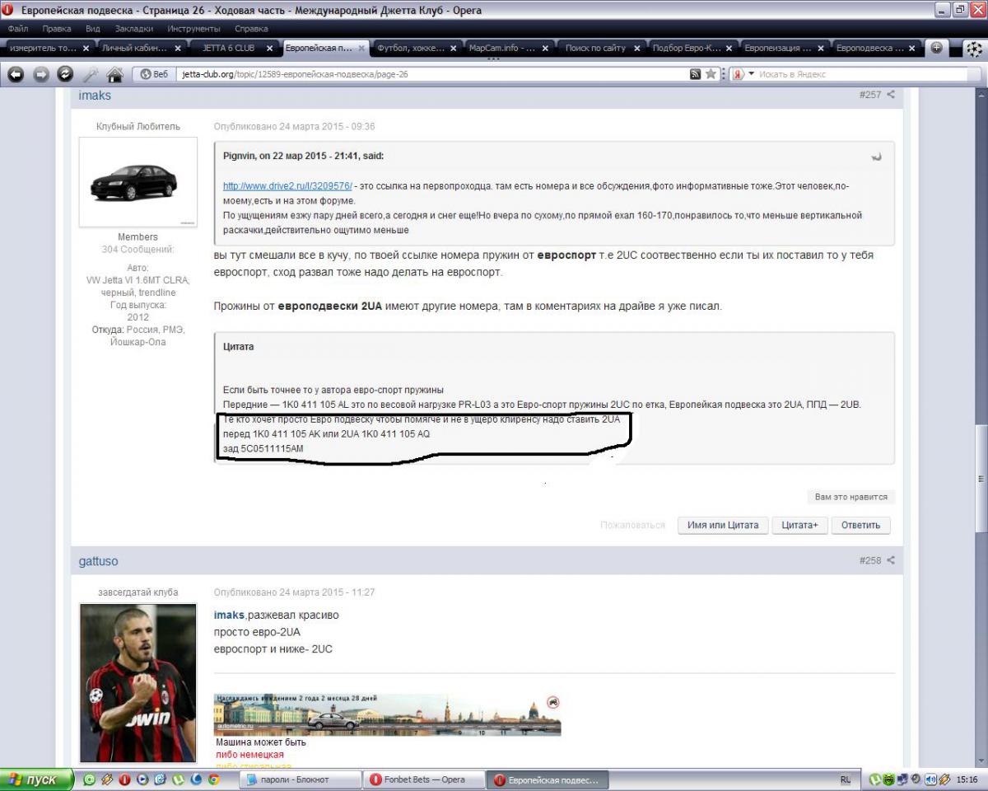Open the Yandex search engine dropdown arrow
The width and height of the screenshot is (988, 791).
[751, 74]
